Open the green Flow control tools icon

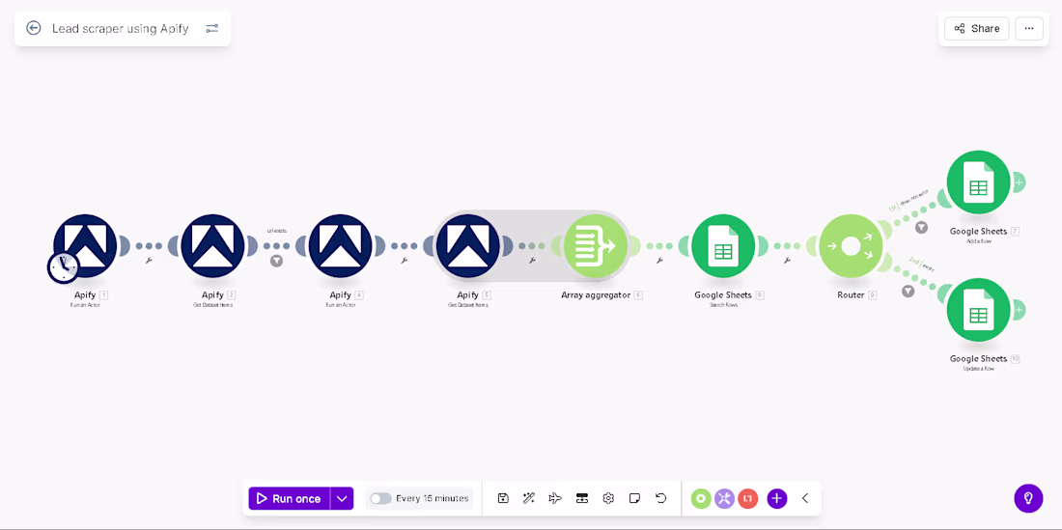(701, 499)
